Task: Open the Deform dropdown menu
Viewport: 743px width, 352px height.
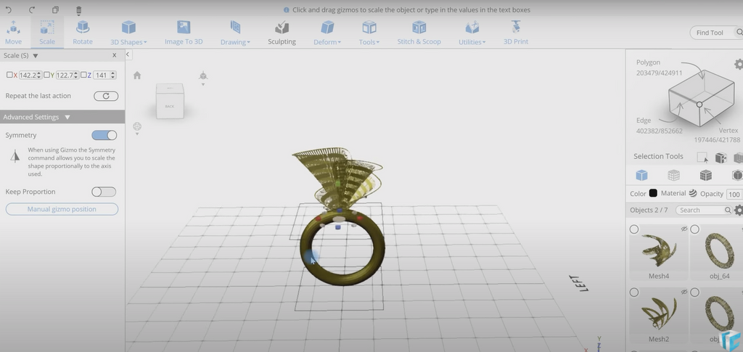Action: [327, 33]
